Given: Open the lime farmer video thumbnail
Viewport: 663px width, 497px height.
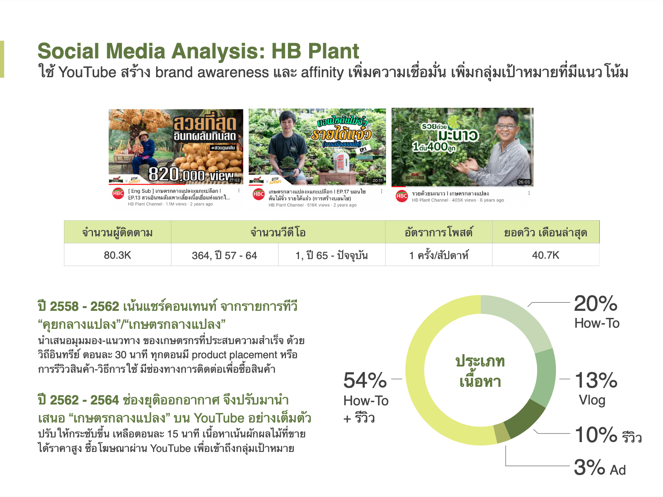Looking at the screenshot, I should tap(463, 147).
